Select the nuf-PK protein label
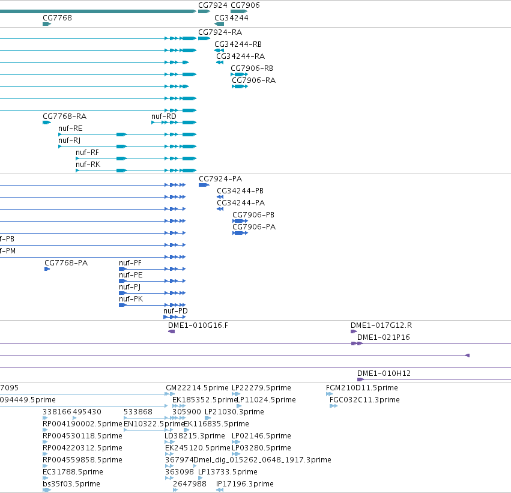511x493 pixels. [131, 299]
